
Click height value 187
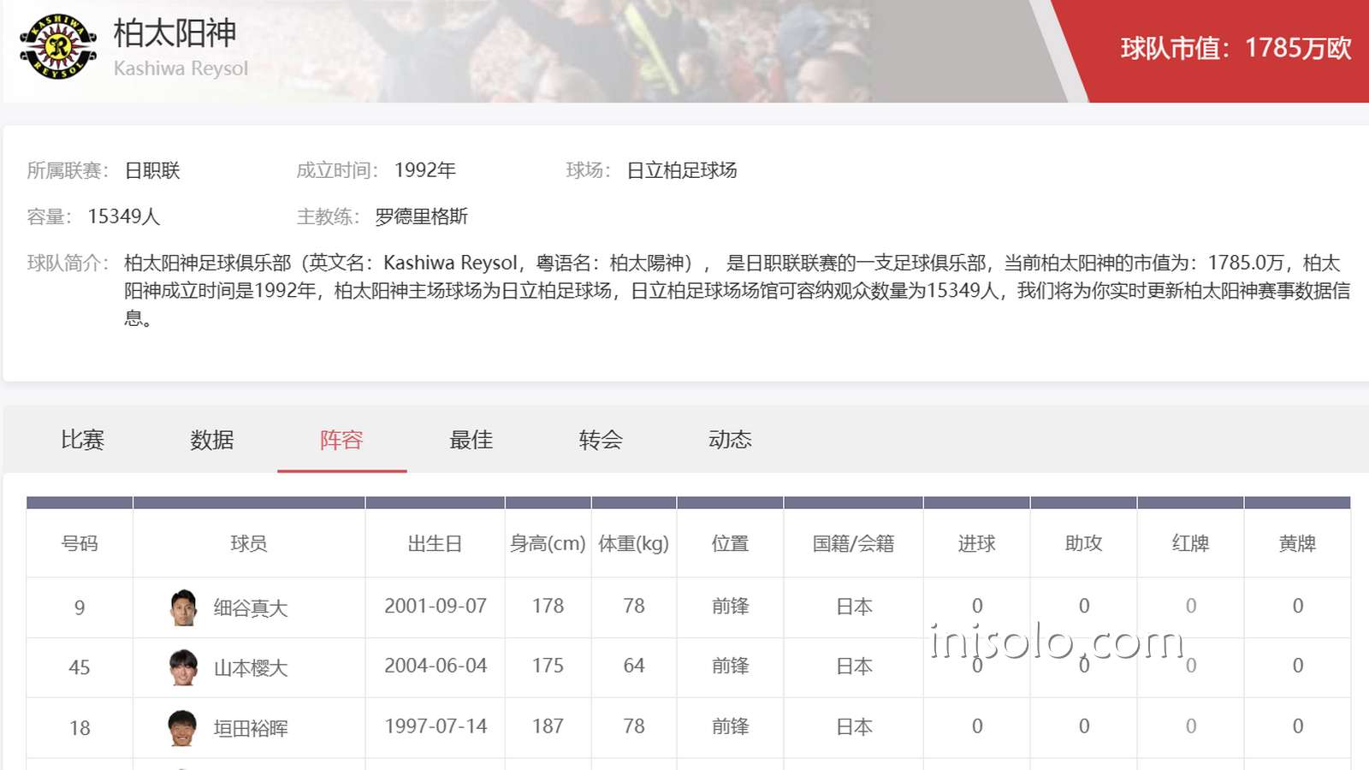tap(548, 726)
